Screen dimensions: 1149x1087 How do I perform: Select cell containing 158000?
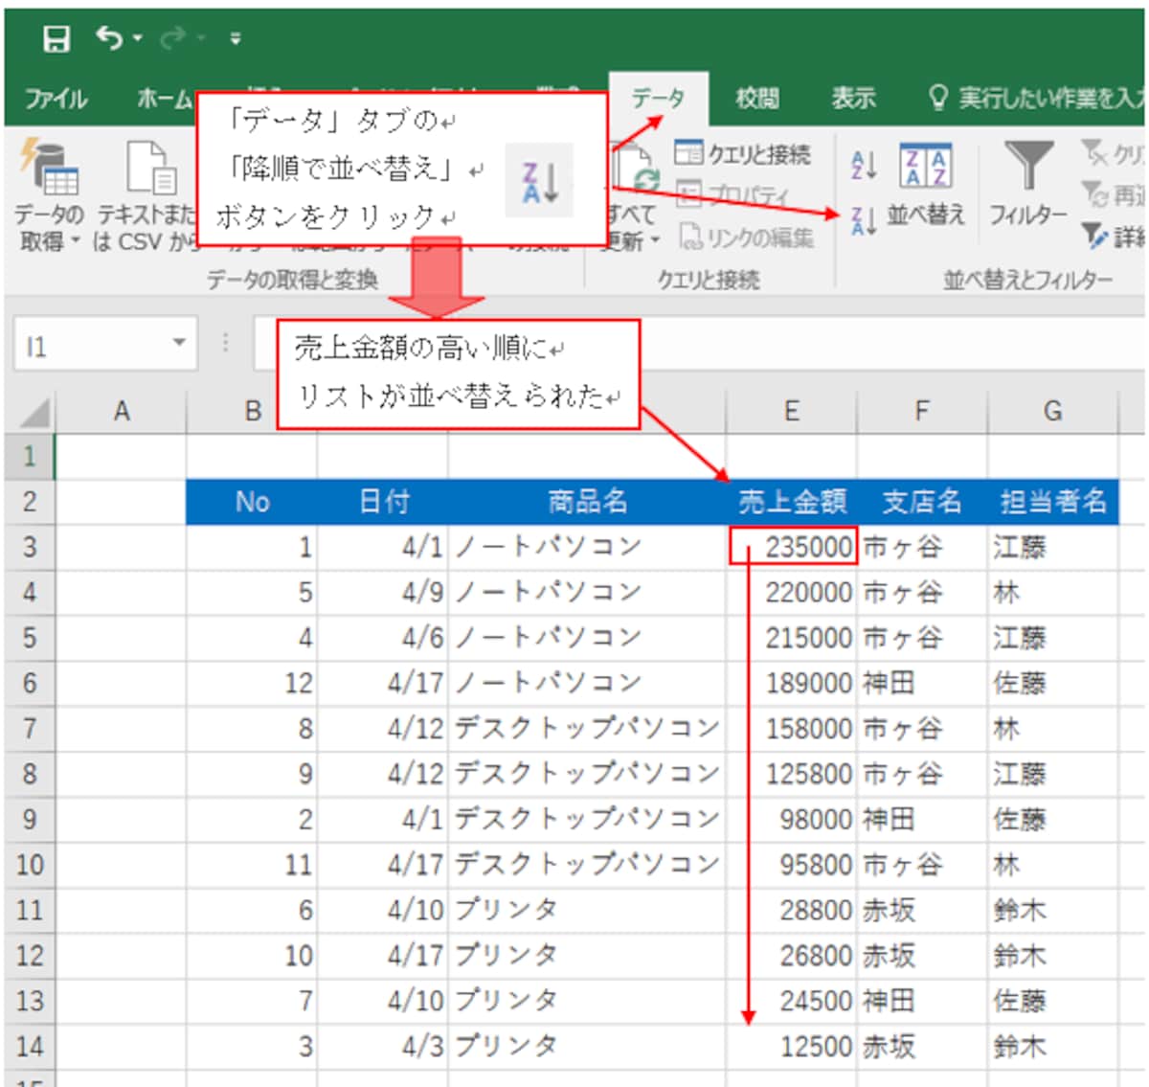pos(792,728)
